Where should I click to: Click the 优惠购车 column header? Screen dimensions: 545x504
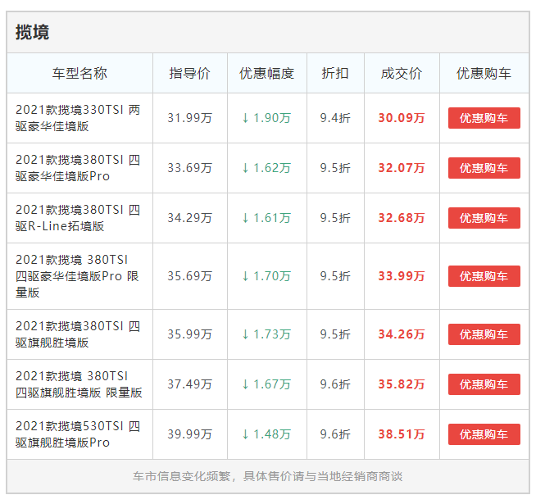click(484, 73)
